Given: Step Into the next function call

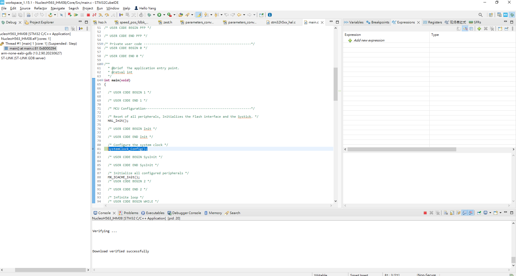Looking at the screenshot, I should tap(101, 15).
